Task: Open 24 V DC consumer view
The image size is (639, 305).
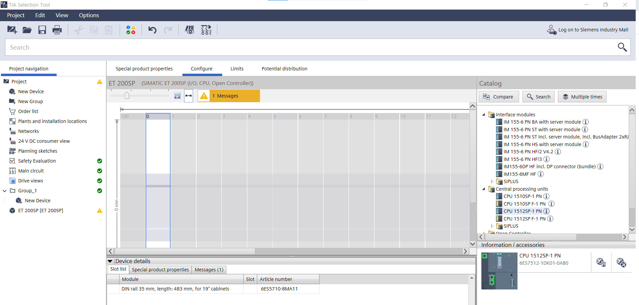Action: click(x=44, y=141)
